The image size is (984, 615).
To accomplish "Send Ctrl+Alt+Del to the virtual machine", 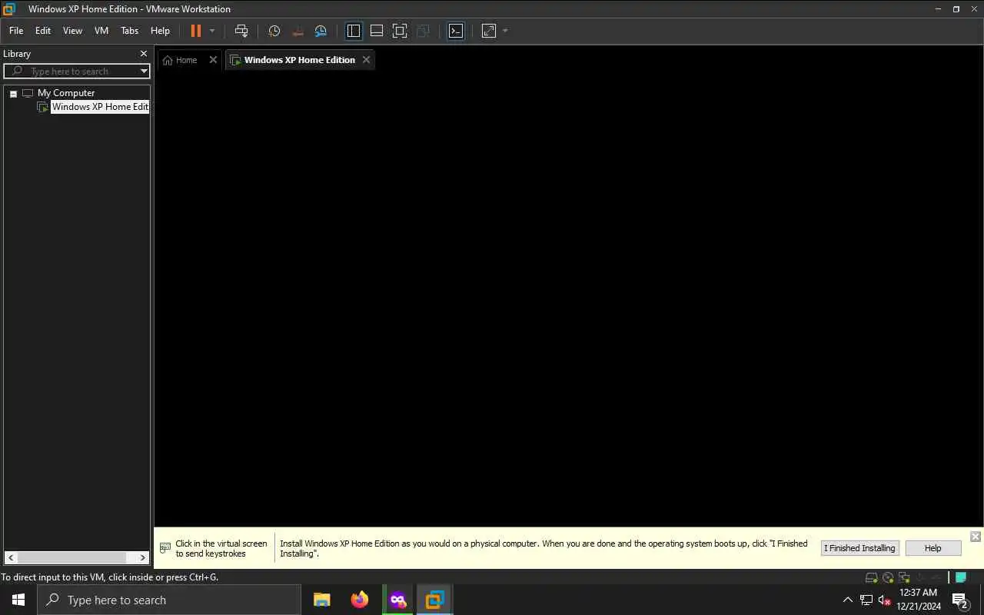I will tap(241, 31).
